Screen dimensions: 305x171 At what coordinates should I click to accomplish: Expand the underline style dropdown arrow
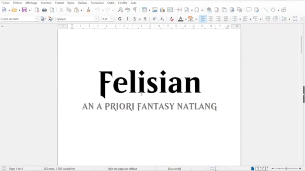140,19
